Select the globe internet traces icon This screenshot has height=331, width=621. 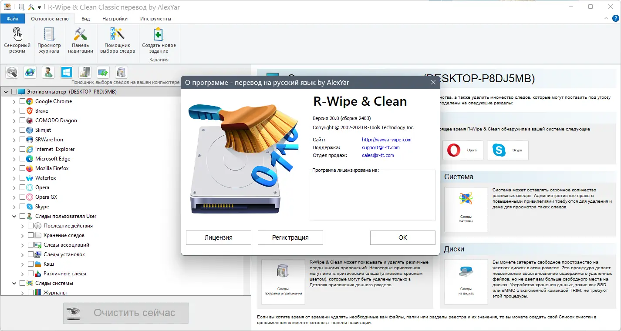(x=30, y=72)
